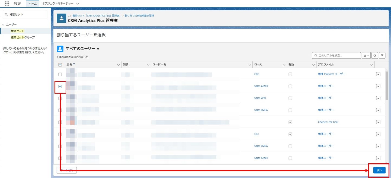
Task: Click the 1 個の項目が選択されました status text
Action: [72, 57]
